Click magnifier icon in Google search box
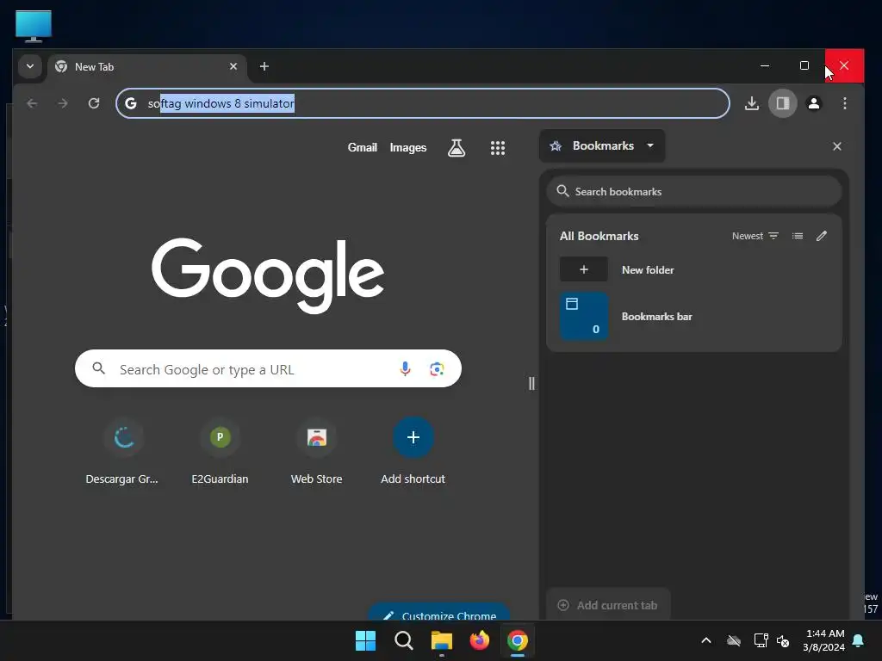Screen dimensions: 882x661 tap(98, 368)
